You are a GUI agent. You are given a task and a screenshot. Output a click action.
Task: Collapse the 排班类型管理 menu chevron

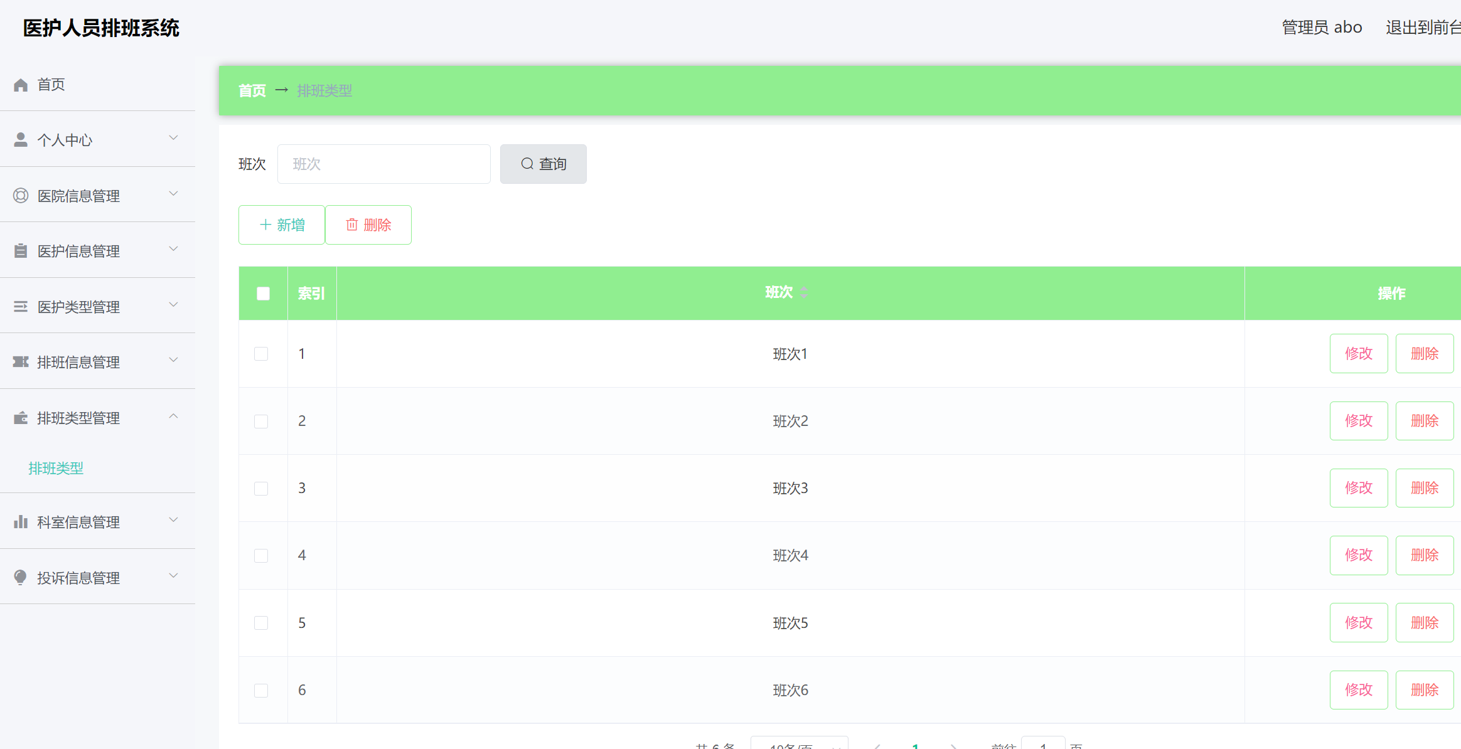pos(174,416)
